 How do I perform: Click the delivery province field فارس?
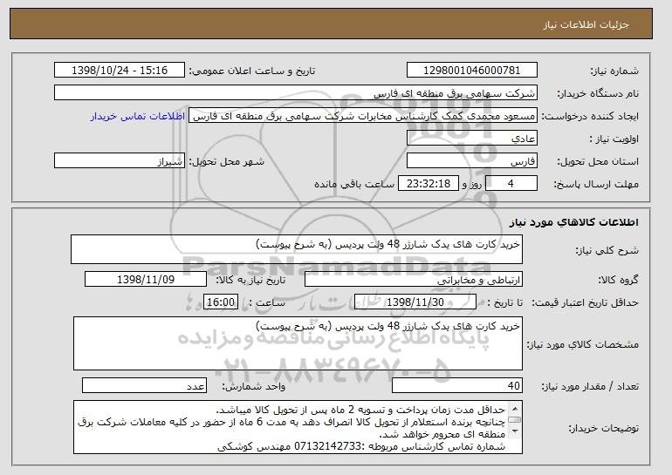[472, 161]
